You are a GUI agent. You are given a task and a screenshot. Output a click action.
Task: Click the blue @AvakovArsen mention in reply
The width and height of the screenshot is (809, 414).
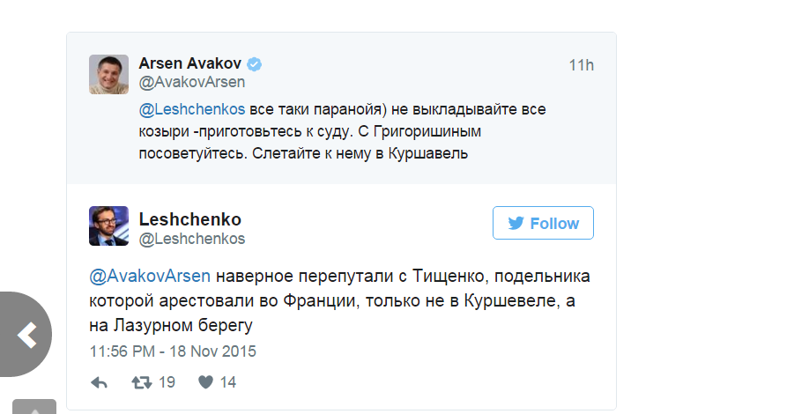(x=150, y=276)
